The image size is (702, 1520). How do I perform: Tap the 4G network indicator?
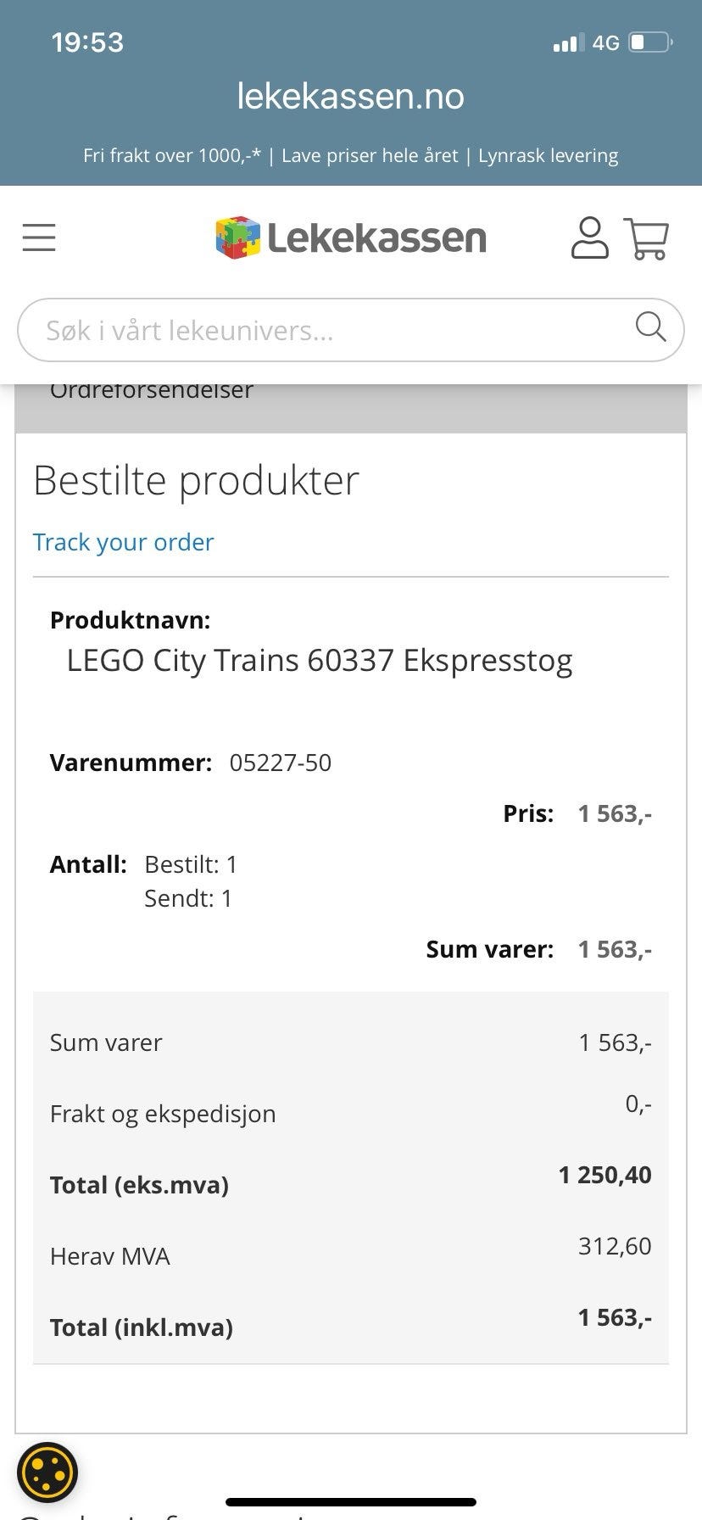(x=605, y=42)
